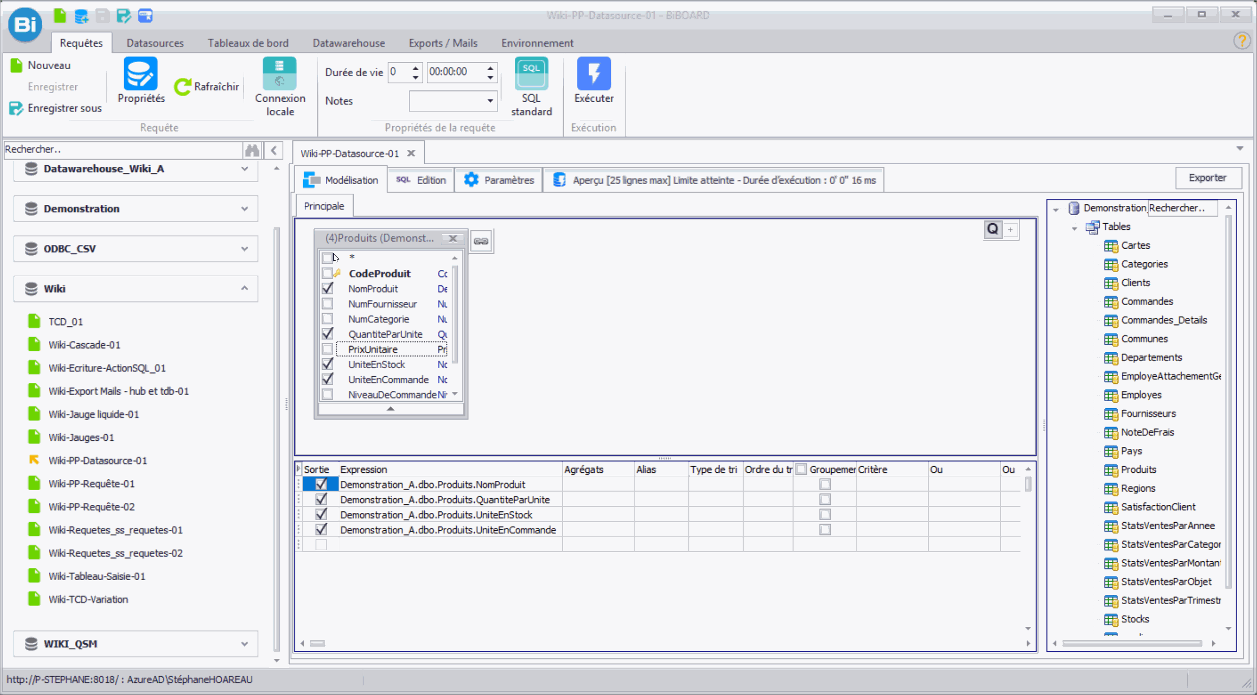Toggle Groupement checkbox for the NomProduit row

click(825, 484)
